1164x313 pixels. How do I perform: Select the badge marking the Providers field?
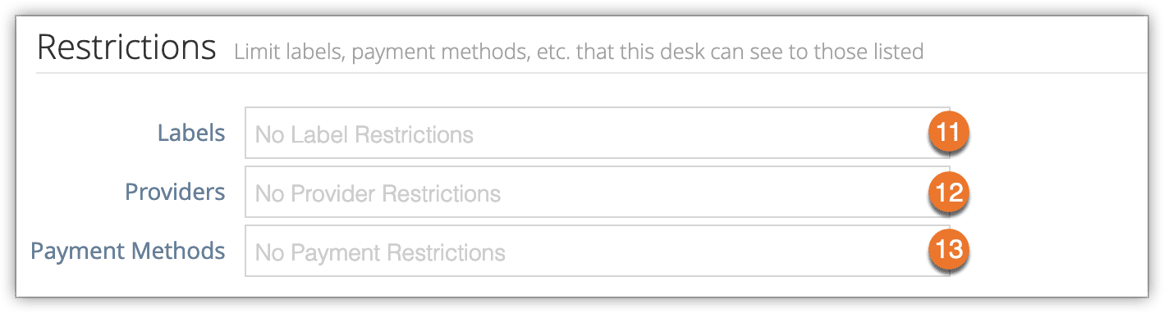(949, 192)
